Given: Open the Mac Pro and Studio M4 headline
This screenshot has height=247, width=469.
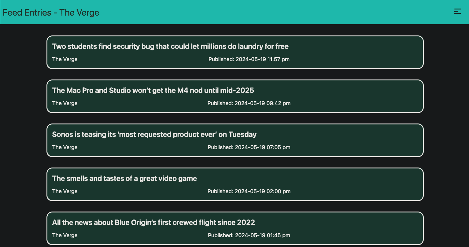Looking at the screenshot, I should (153, 90).
